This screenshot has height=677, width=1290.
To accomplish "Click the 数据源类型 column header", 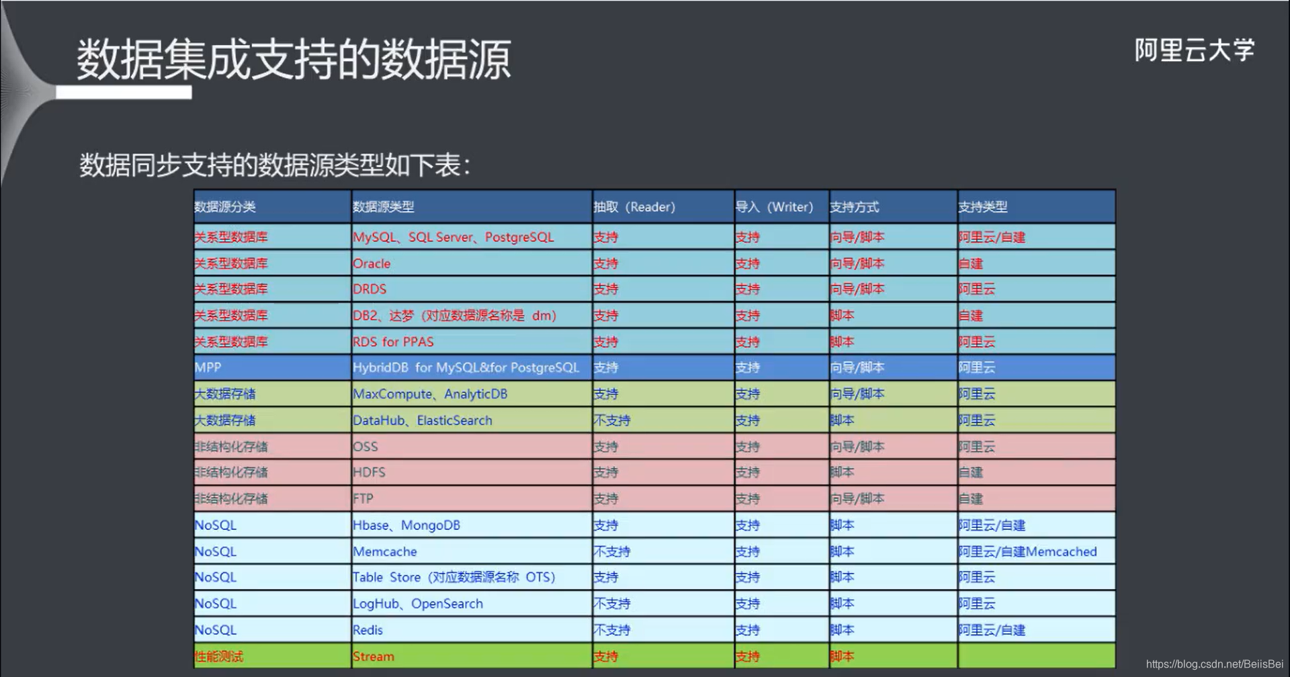I will (x=383, y=207).
